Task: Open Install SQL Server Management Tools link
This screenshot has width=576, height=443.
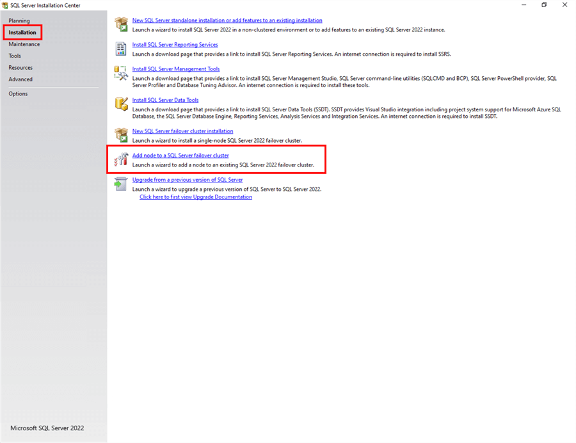Action: (176, 68)
